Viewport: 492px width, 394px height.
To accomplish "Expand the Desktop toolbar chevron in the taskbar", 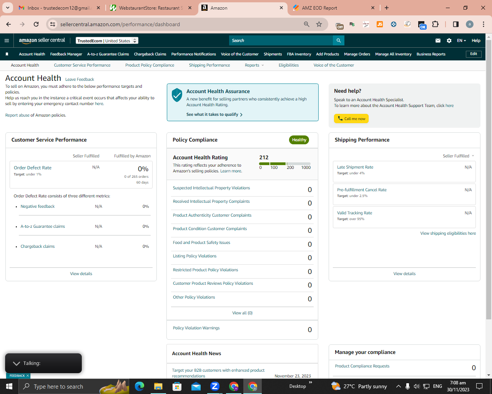I will click(x=311, y=382).
